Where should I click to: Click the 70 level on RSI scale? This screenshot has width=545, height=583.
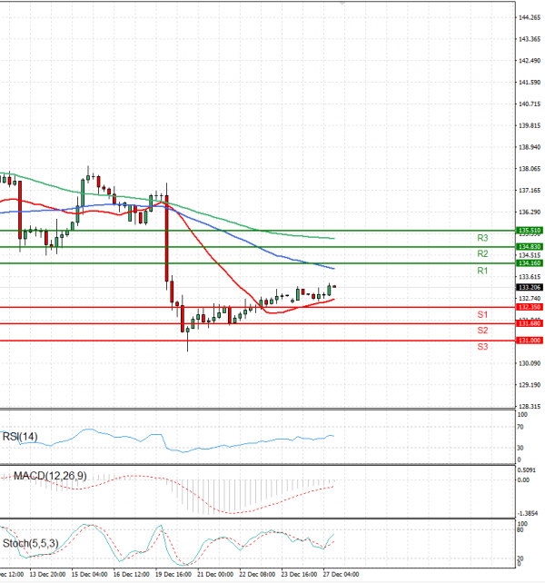point(520,427)
